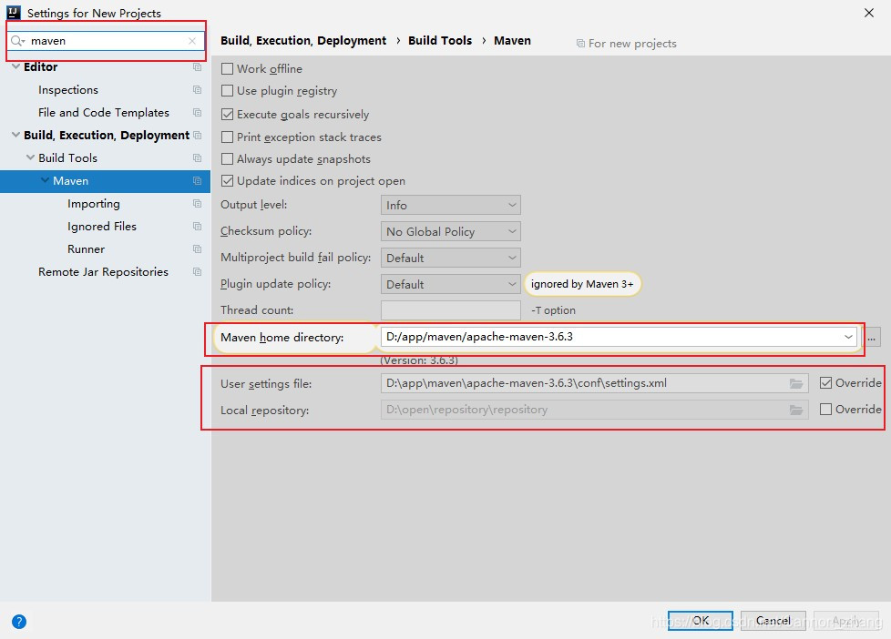Uncheck Override for User settings file
The height and width of the screenshot is (639, 891).
click(825, 383)
